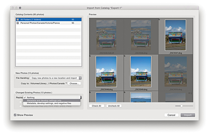Select the 'Nothing' replace option
The image size is (209, 135).
click(x=31, y=98)
